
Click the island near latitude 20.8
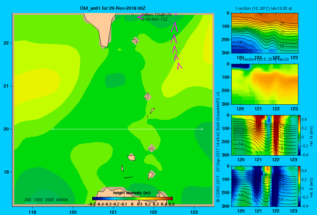pos(148,97)
